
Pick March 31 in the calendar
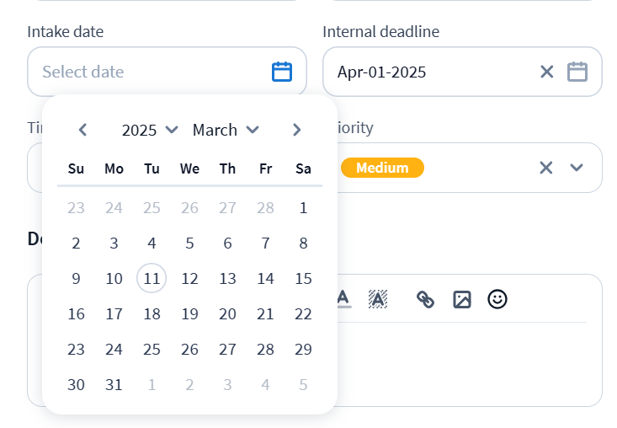click(x=114, y=385)
